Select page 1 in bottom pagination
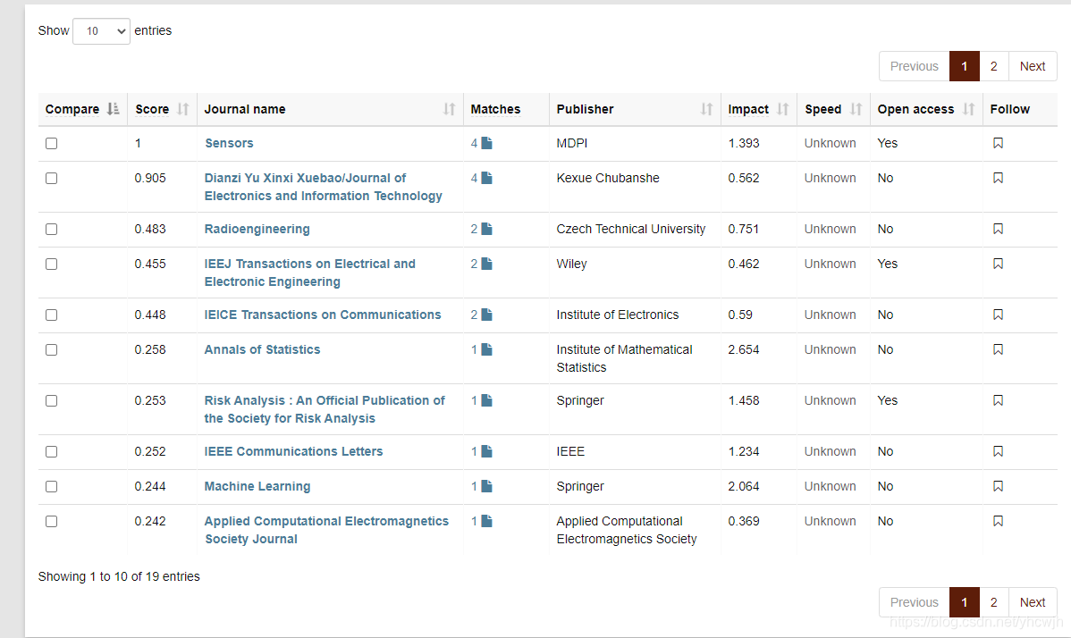Screen dimensions: 1071x638 tap(965, 602)
